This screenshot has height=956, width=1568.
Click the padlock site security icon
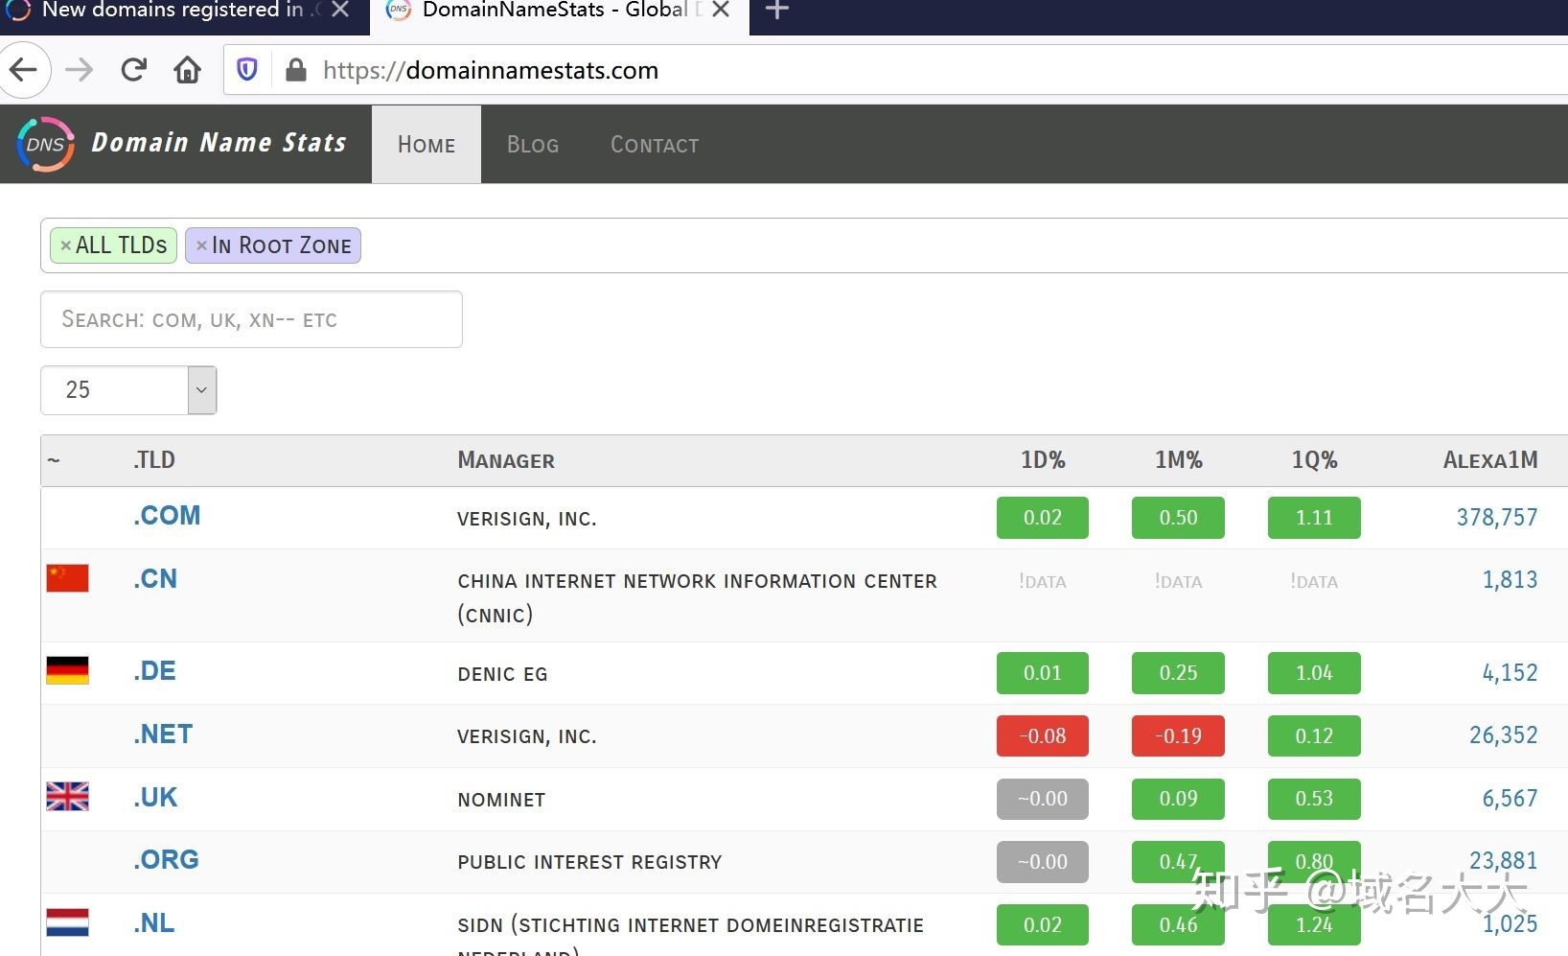296,70
